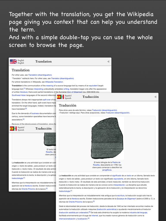Viewport: 166px width, 221px height.
Task: Open the 'business' link in English article
Action: (35, 113)
